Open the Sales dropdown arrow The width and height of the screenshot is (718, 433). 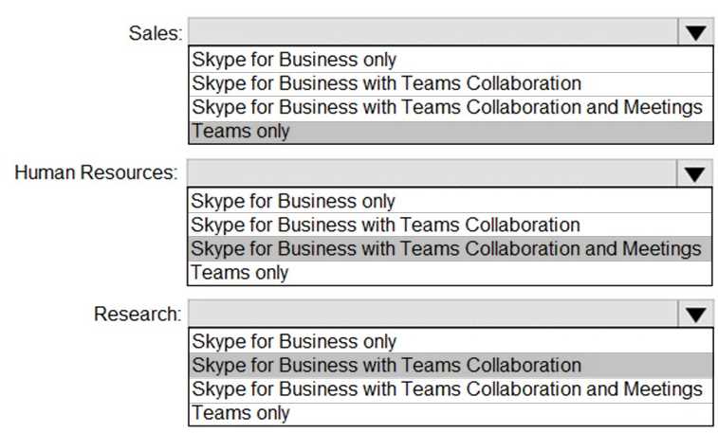point(695,32)
